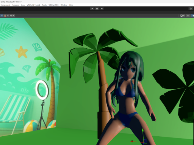Screen dimensions: 194x145
Task: Open the VRWorld Toolkit menu
Action: (33, 5)
